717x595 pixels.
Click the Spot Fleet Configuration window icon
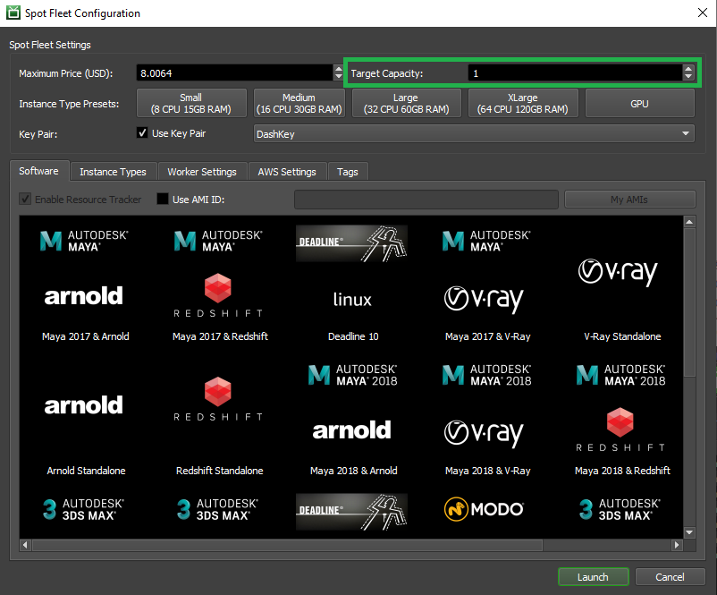13,13
